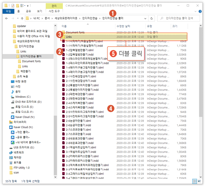Click 내 PC in the address breadcrumb
205x186 pixels.
36,18
